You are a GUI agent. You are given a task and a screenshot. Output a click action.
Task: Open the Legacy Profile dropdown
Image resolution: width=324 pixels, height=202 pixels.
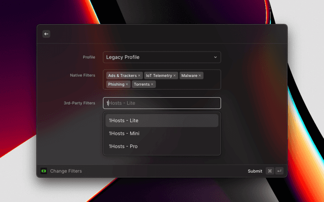[x=161, y=57]
